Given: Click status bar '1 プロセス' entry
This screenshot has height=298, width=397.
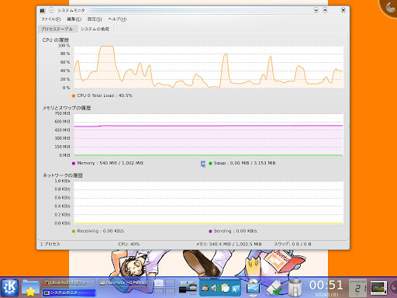Looking at the screenshot, I should tap(50, 244).
